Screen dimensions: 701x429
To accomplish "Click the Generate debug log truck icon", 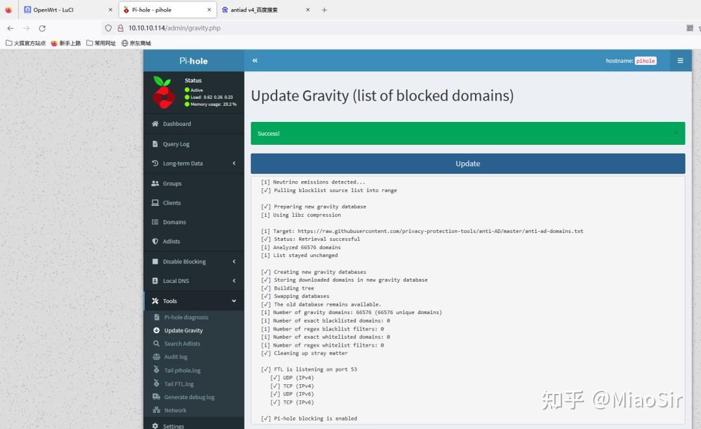I will point(158,397).
